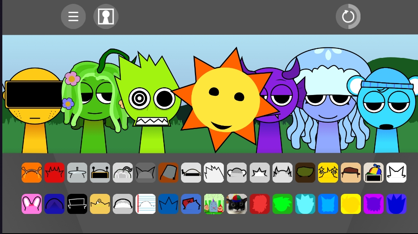Select the pink bunny ears sound icon
418x234 pixels.
coord(32,204)
